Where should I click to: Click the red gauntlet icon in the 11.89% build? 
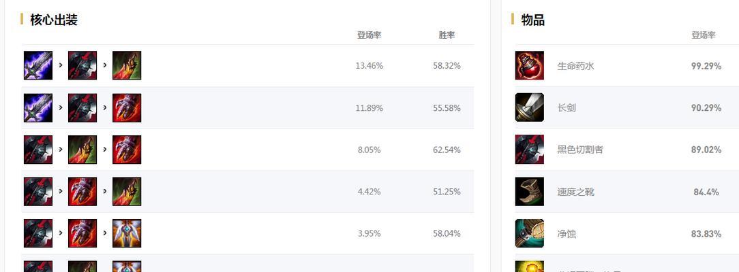click(127, 108)
